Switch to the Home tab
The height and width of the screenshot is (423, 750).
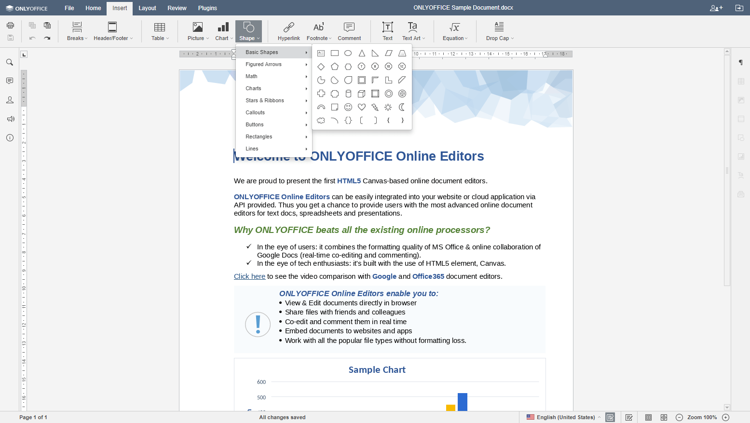pyautogui.click(x=93, y=8)
